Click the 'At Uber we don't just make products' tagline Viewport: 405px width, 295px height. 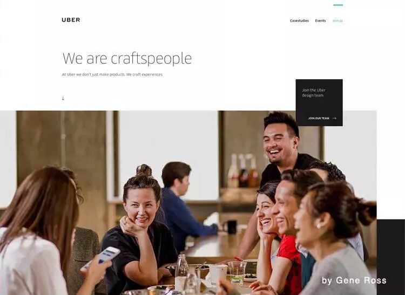click(x=112, y=74)
